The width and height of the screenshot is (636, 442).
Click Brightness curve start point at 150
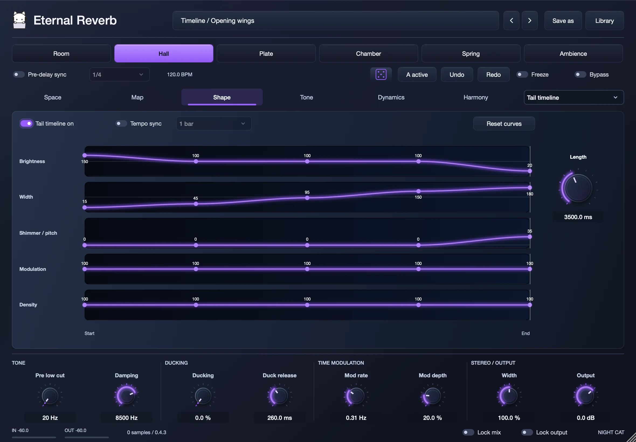tap(85, 155)
